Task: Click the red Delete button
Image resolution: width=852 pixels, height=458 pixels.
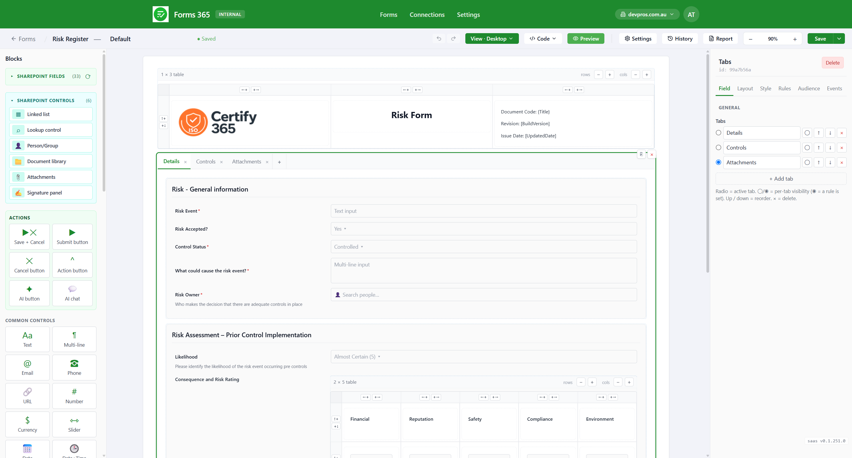Action: [832, 62]
